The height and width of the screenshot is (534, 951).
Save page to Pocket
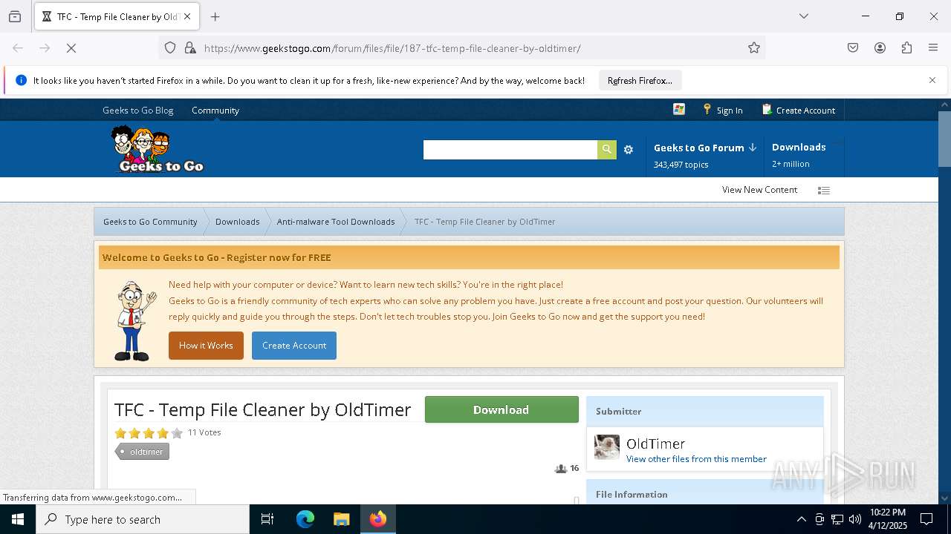coord(853,48)
